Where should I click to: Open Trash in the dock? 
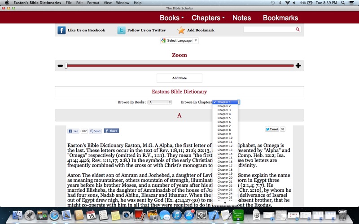point(342,215)
